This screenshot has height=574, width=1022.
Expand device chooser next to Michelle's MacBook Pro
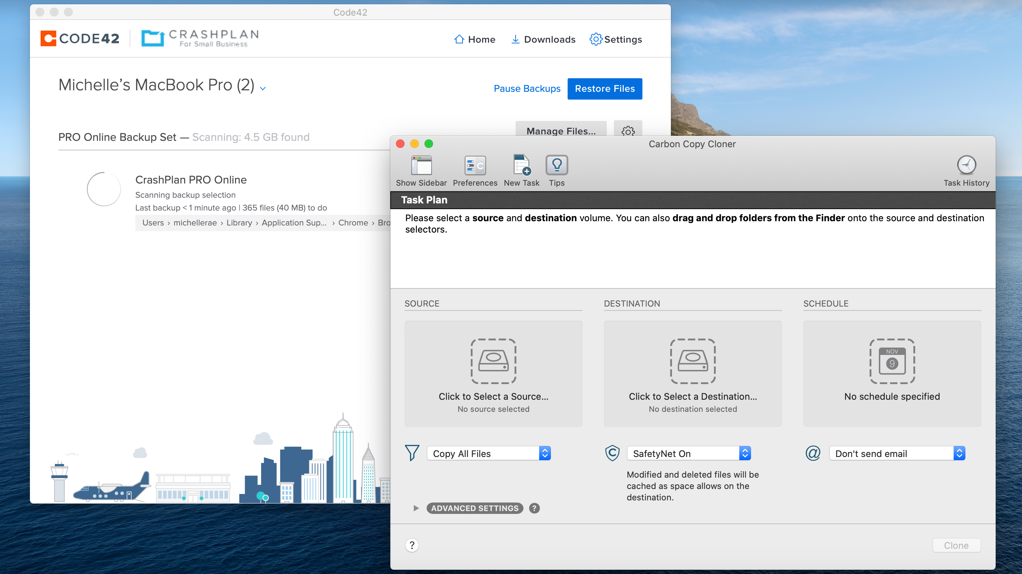[x=262, y=88]
